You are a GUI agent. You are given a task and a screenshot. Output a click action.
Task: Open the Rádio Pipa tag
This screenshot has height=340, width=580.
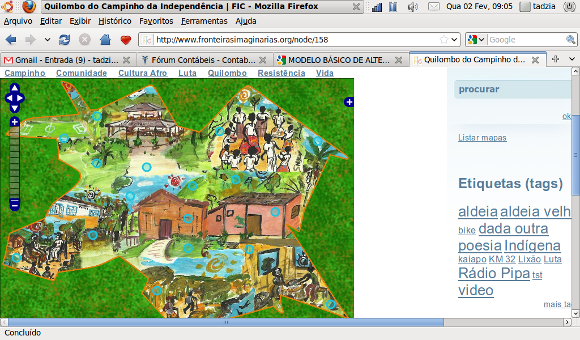coord(494,273)
